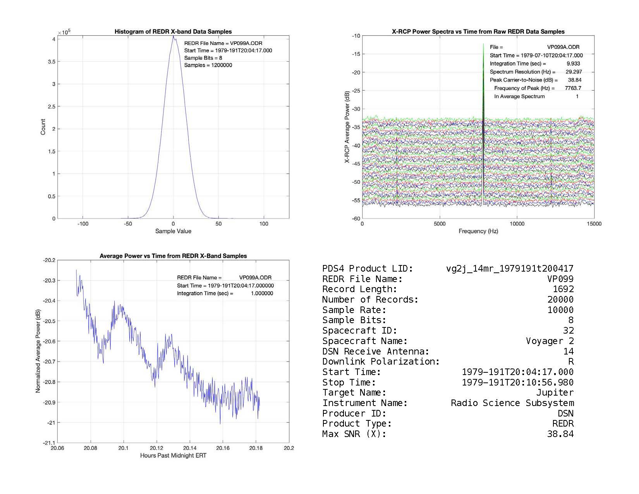639x494 pixels.
Task: Click the Stop Time value 1979-191T20:10:56.980
Action: 517,382
